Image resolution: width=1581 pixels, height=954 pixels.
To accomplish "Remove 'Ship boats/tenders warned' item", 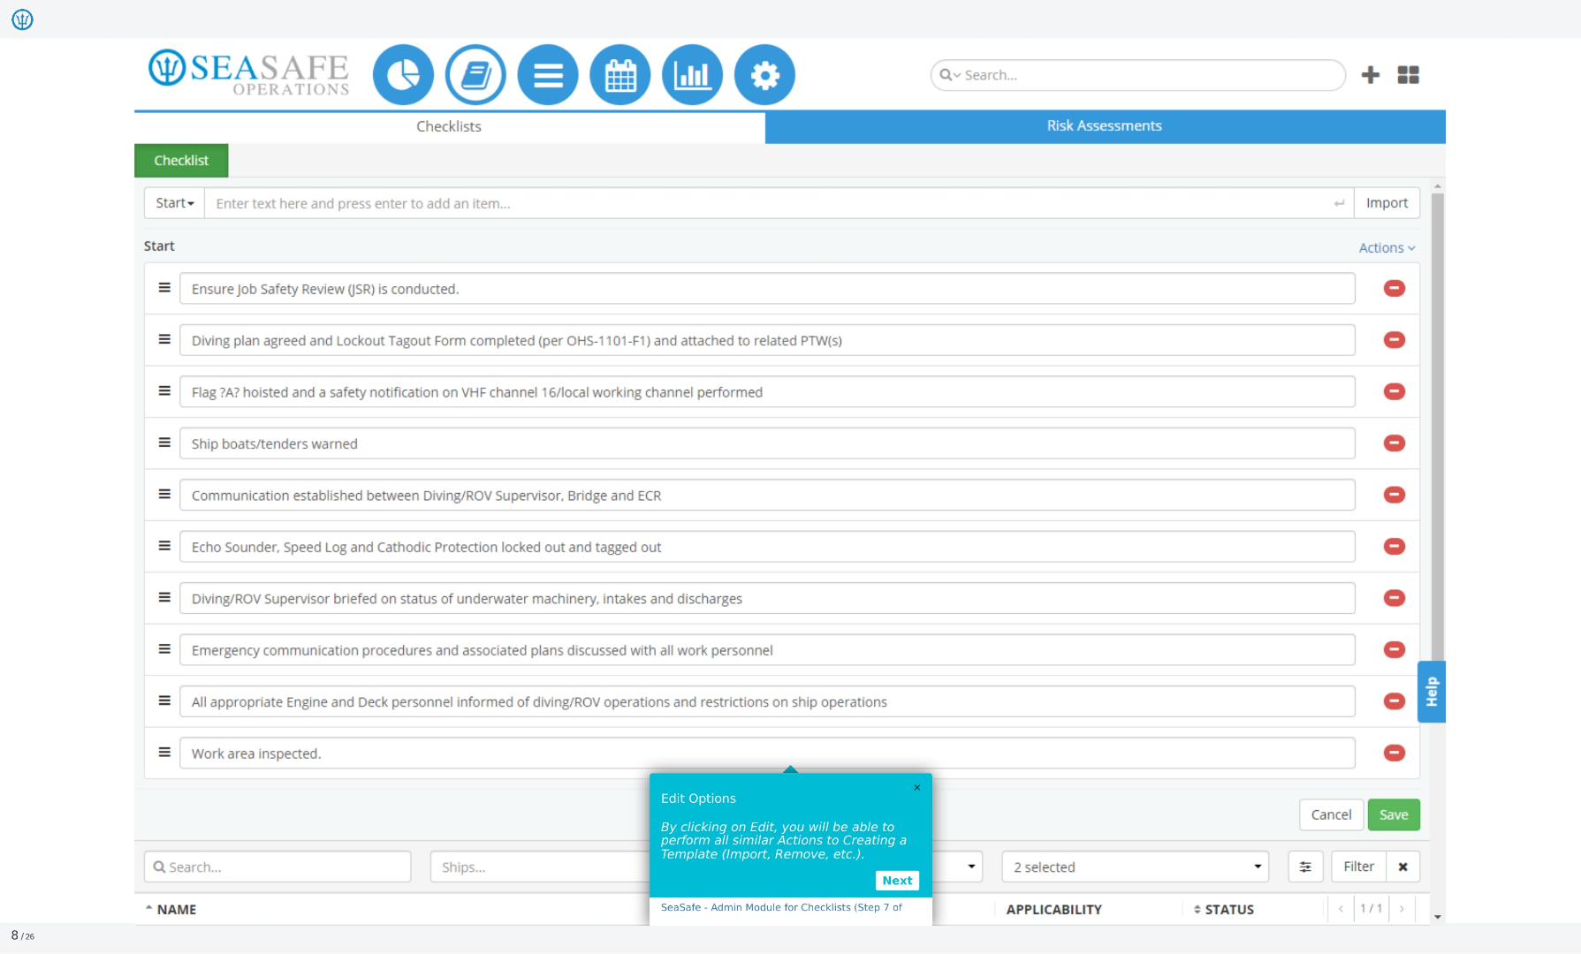I will click(1395, 443).
